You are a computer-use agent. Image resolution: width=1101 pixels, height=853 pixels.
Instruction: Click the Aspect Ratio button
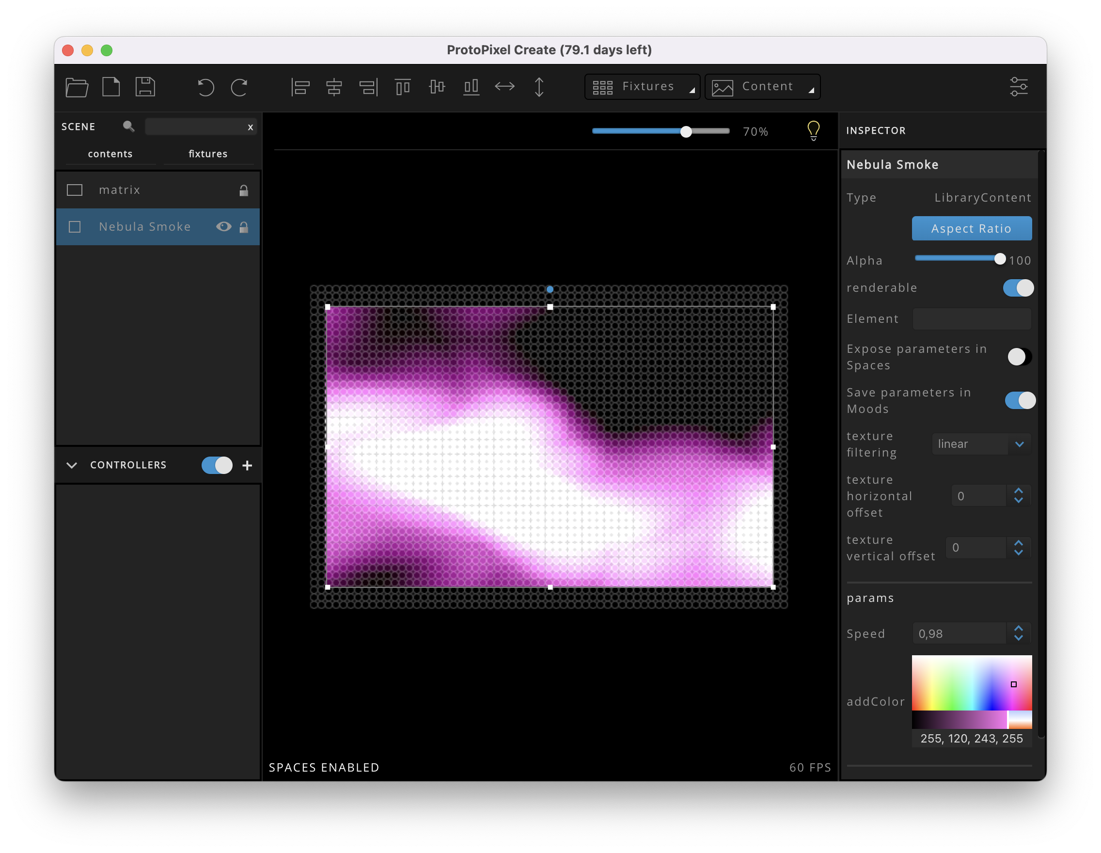972,228
